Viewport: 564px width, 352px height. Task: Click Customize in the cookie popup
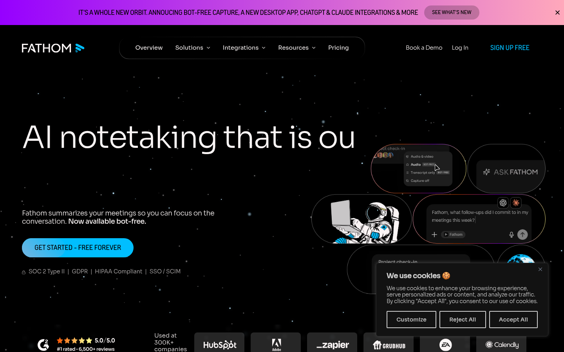411,320
